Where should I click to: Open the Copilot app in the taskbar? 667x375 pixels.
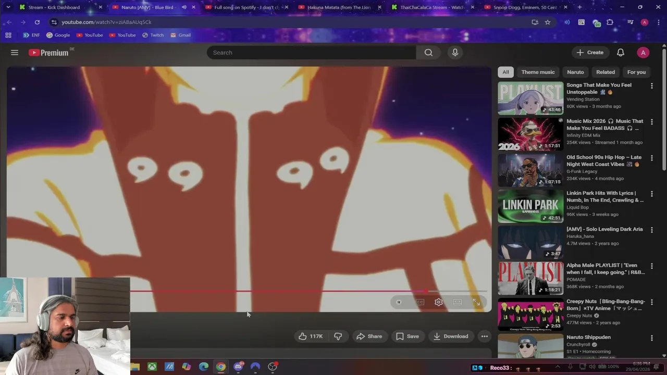click(x=186, y=367)
